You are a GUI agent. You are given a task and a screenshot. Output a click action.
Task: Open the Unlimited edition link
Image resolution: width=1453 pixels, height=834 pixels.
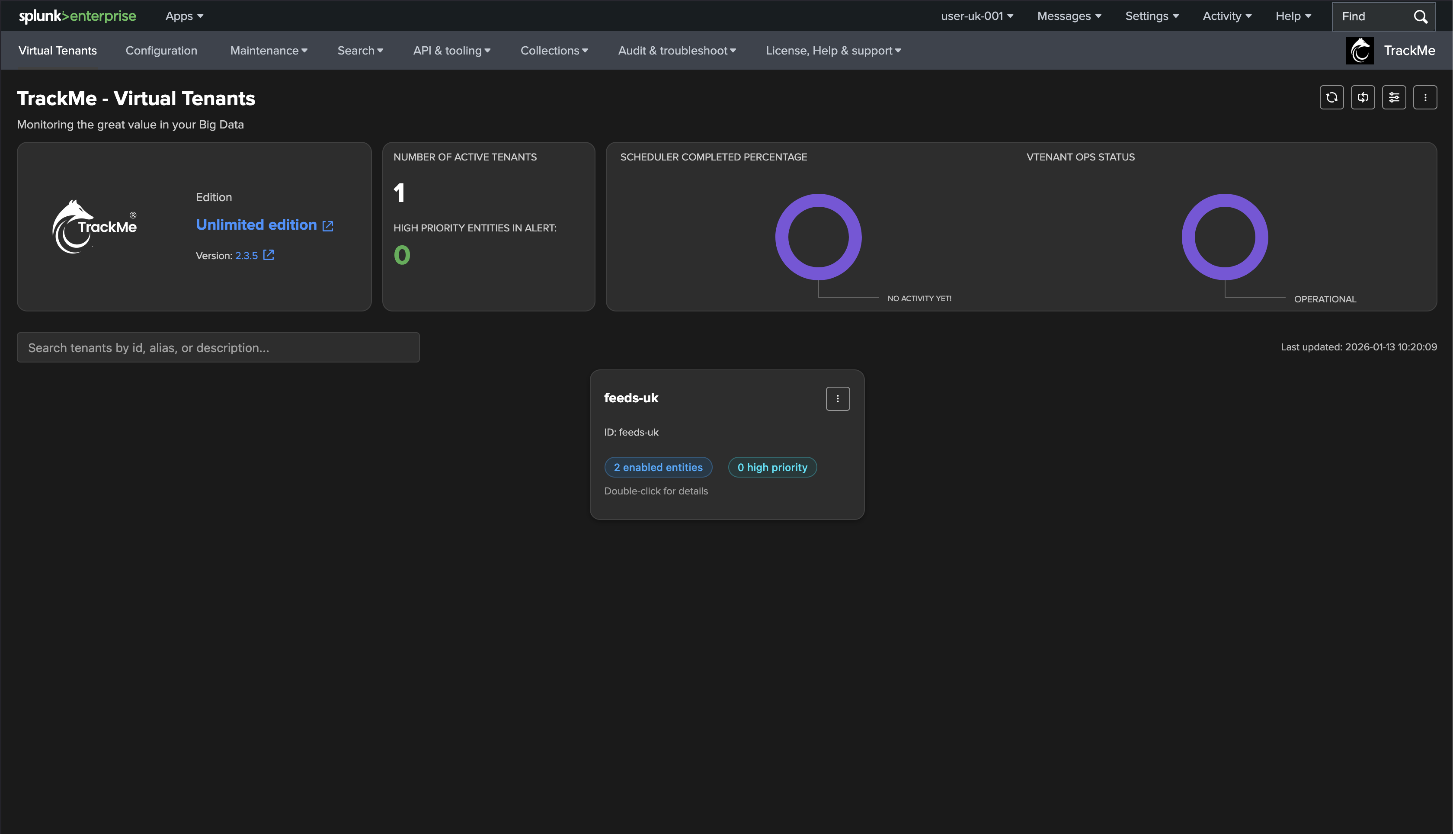[x=256, y=225]
